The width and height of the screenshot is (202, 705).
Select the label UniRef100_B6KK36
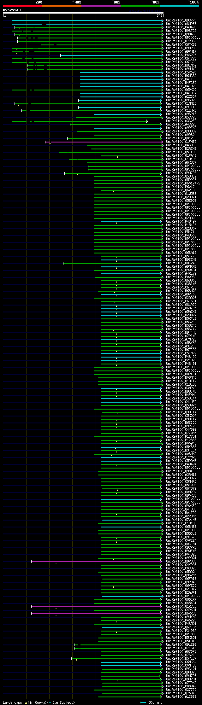click(x=181, y=614)
